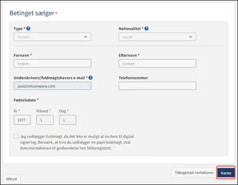The width and height of the screenshot is (238, 185).
Task: Click the Måned input field
Action: (45, 120)
